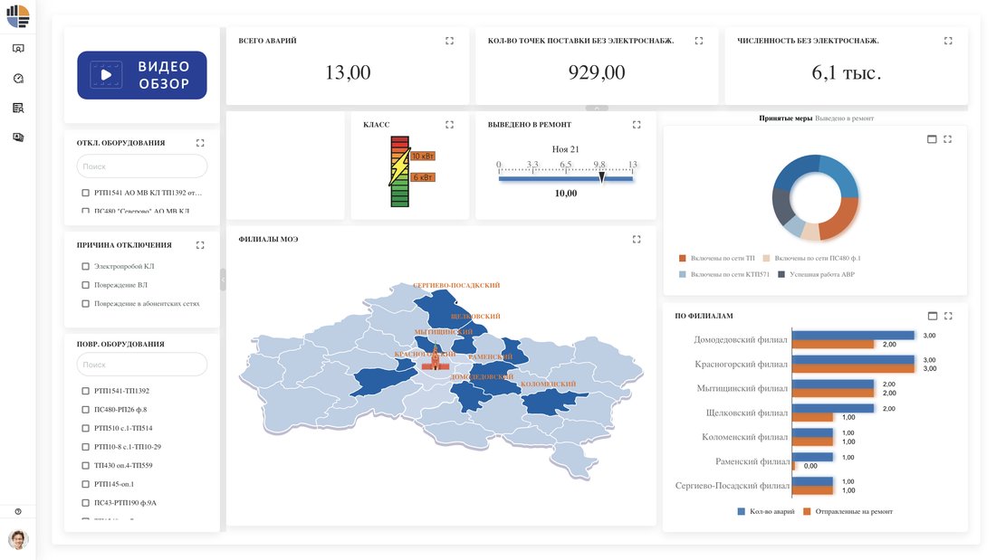Expand the ВСЕГО АВАРИЙ card to fullscreen
This screenshot has height=560, width=996.
pos(450,41)
